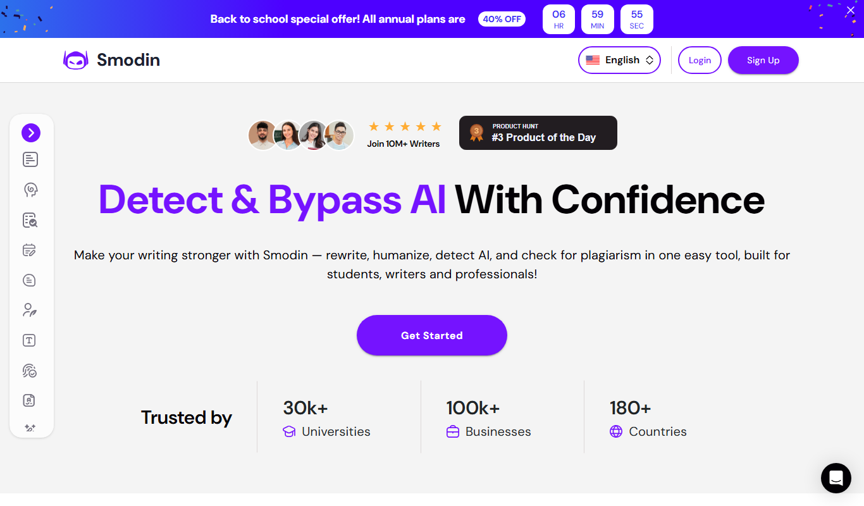Image resolution: width=864 pixels, height=506 pixels.
Task: Click the 40% OFF badge in banner
Action: 502,19
